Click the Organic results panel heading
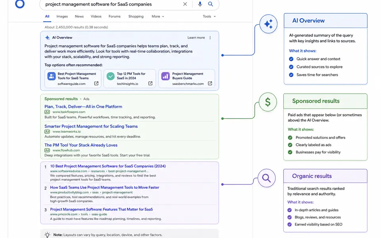The image size is (381, 238). 312,176
